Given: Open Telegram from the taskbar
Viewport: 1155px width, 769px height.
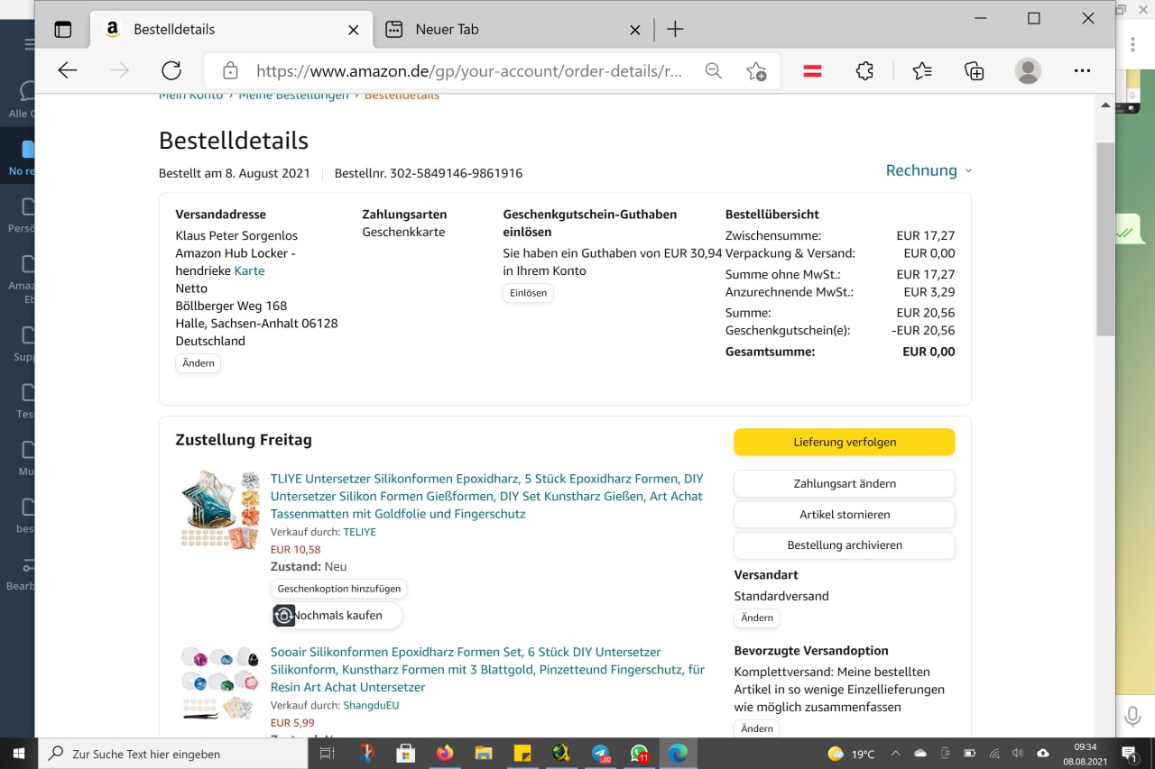Looking at the screenshot, I should [601, 754].
